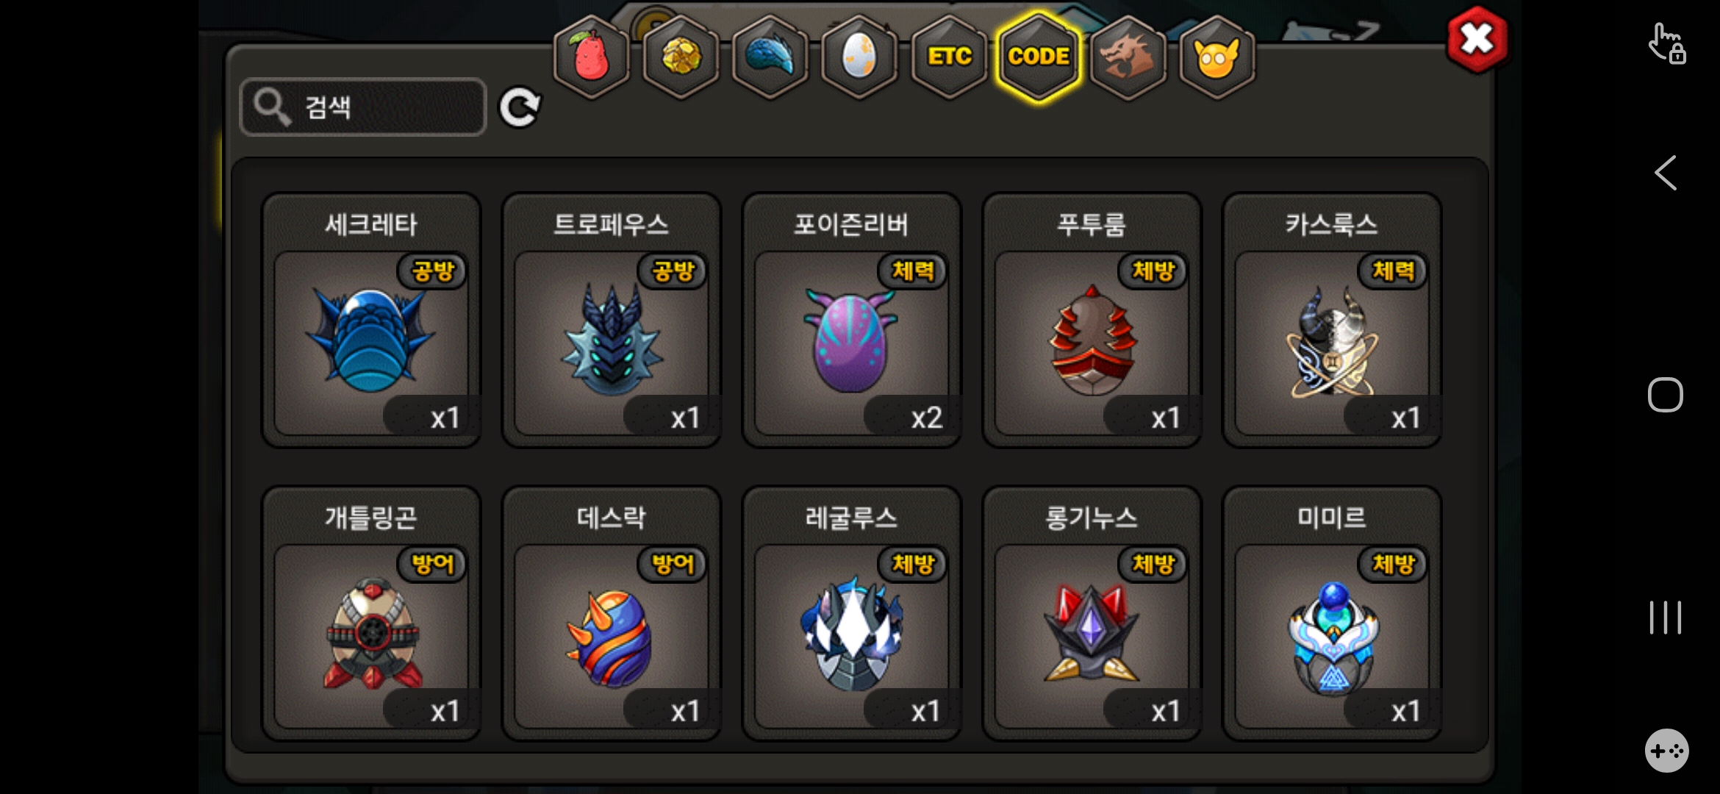Select the 세크레타 blue winged egg
Image resolution: width=1720 pixels, height=794 pixels.
click(x=371, y=320)
